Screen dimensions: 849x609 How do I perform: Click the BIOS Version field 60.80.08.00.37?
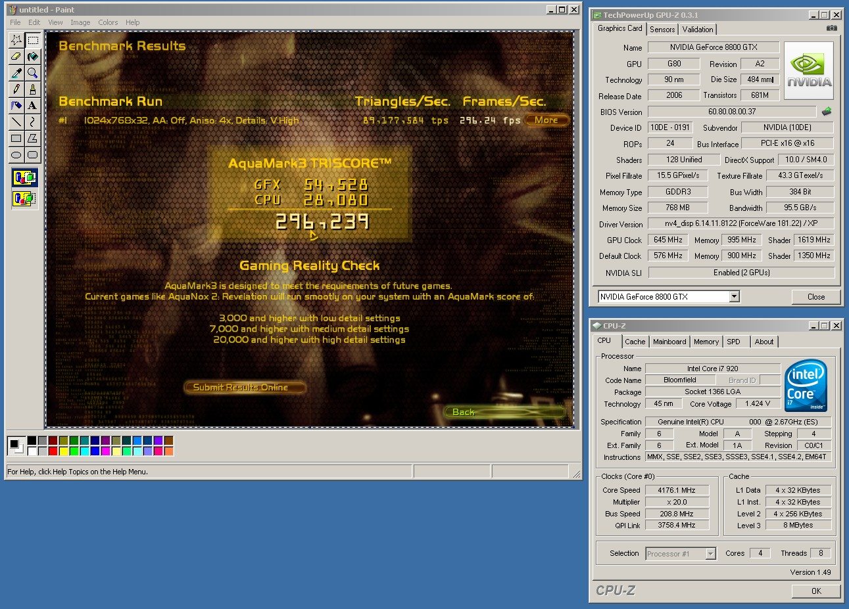732,112
